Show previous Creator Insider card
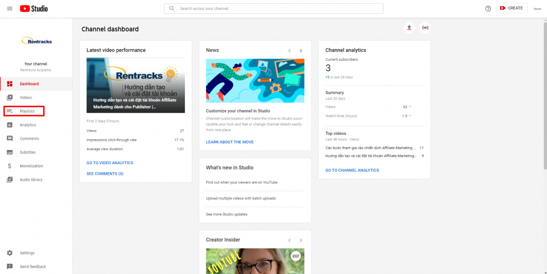The image size is (547, 274). click(289, 240)
